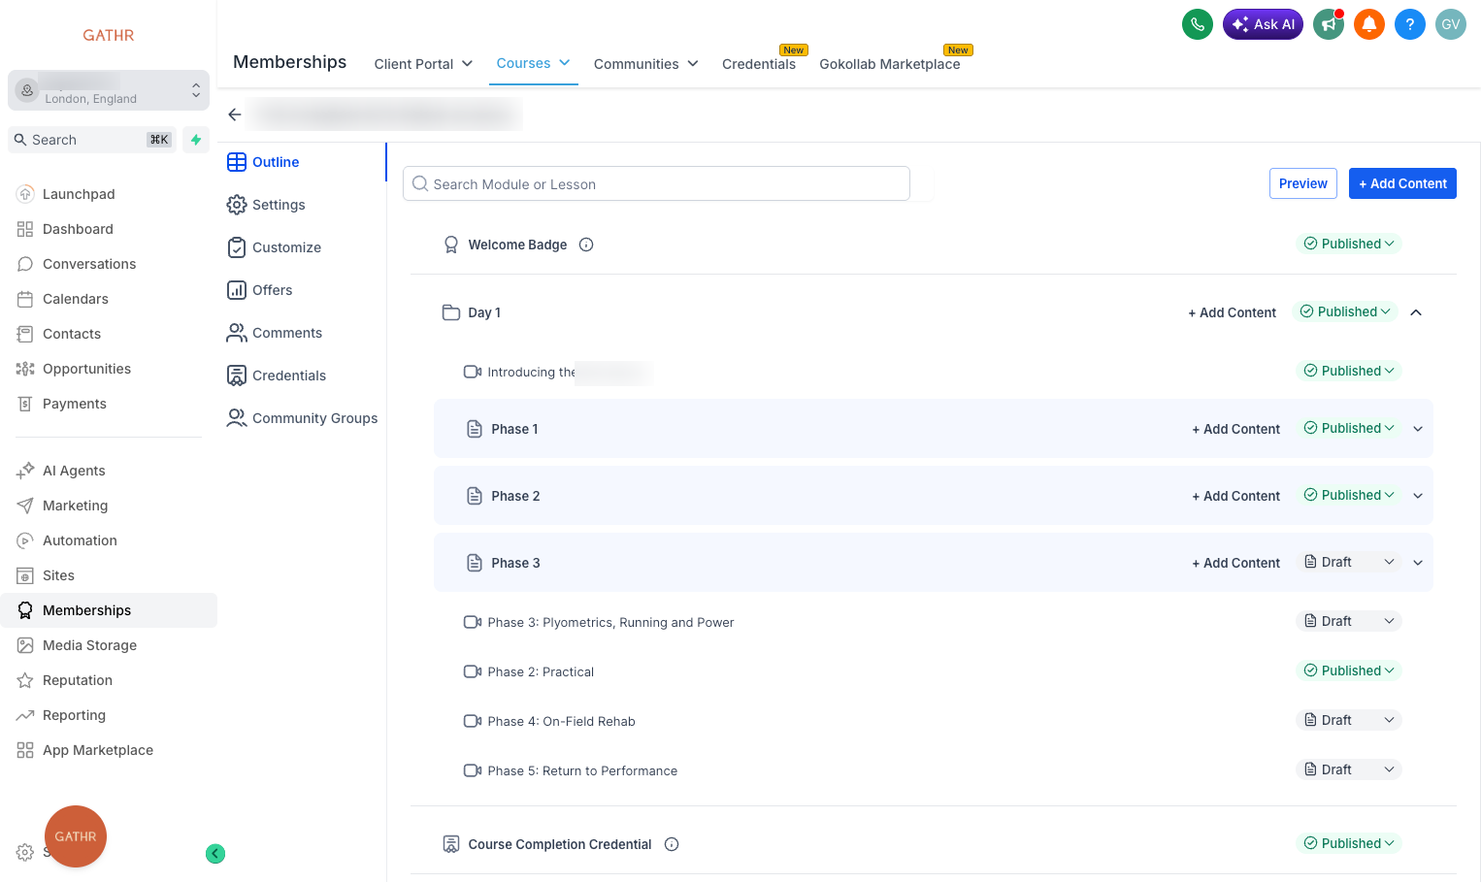
Task: Open the notifications bell icon
Action: tap(1368, 24)
